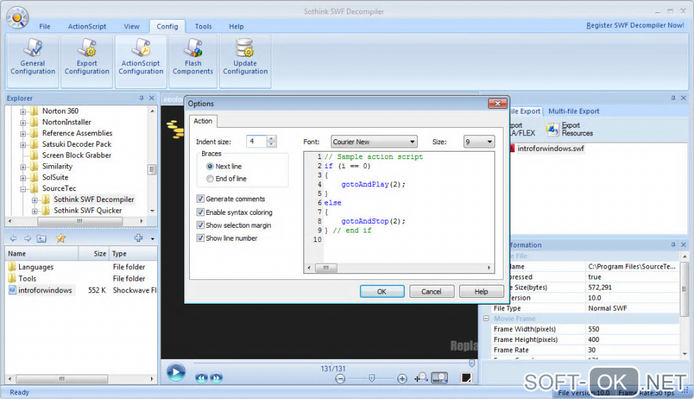Expand the Sothink SWF Quicker folder
This screenshot has width=694, height=399.
pyautogui.click(x=35, y=211)
